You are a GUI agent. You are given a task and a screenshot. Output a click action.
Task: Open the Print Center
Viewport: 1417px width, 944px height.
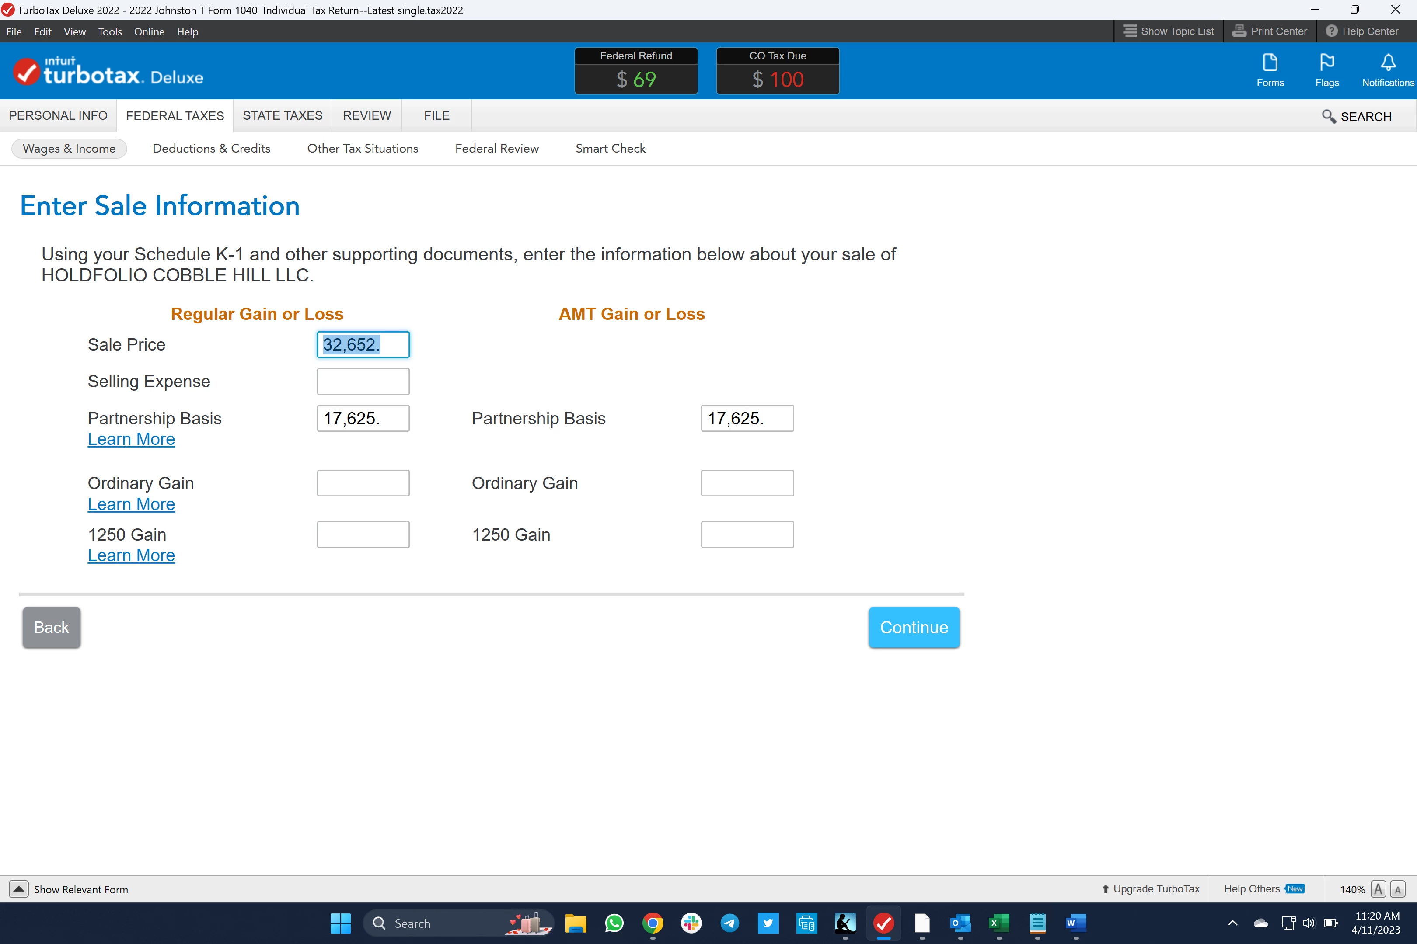(x=1269, y=31)
